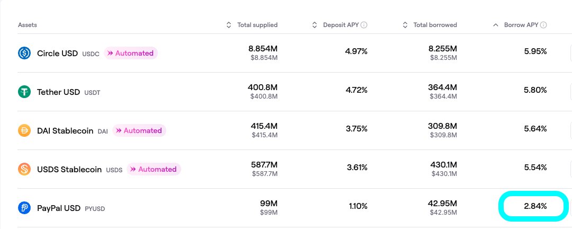Viewport: 572px width, 229px height.
Task: Click the 8.255M total borrowed value
Action: 442,49
